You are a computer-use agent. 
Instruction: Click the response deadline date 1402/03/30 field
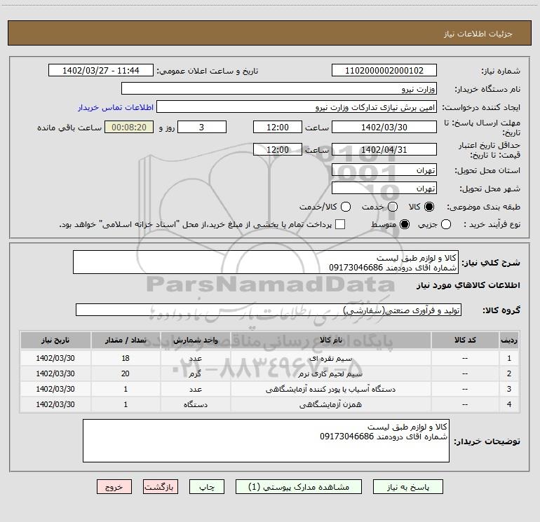pyautogui.click(x=384, y=127)
